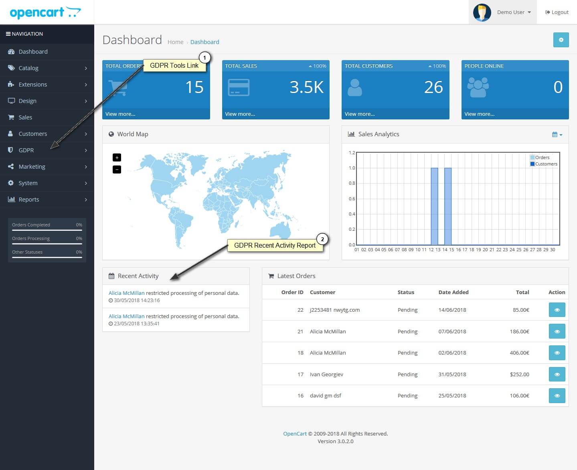
Task: Expand the Reports menu chevron
Action: (x=86, y=200)
